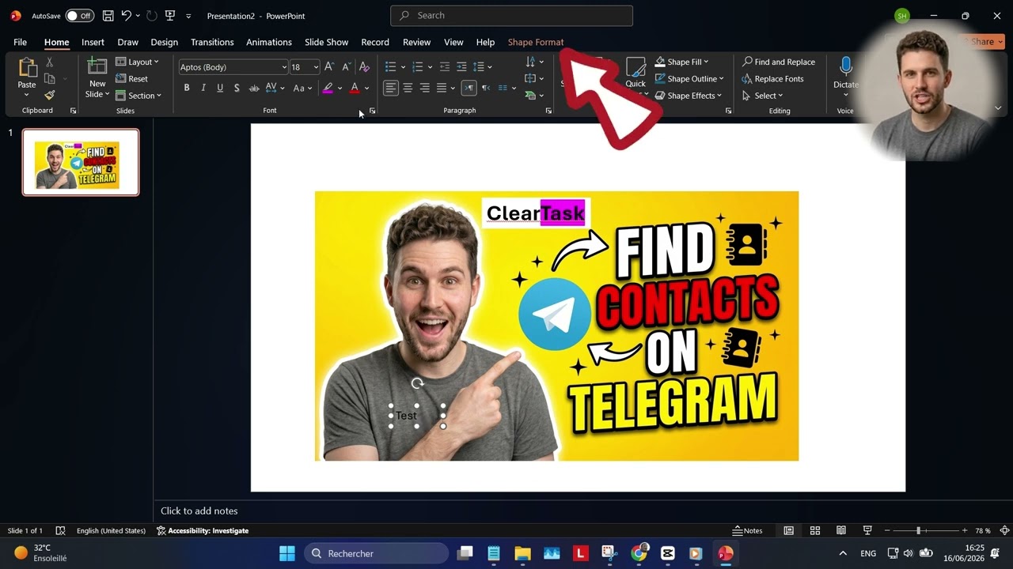Expand the Layout dropdown
The width and height of the screenshot is (1013, 569).
(137, 62)
